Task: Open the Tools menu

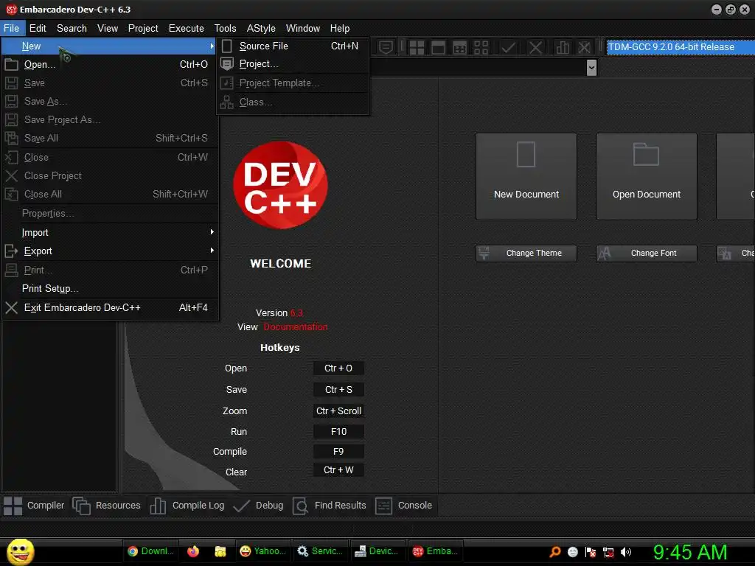Action: tap(225, 29)
